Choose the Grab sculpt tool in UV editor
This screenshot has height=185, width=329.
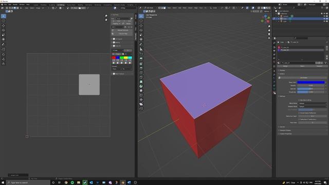4,54
